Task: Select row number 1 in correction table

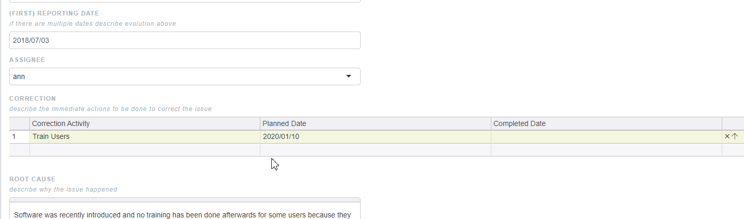Action: coord(20,137)
